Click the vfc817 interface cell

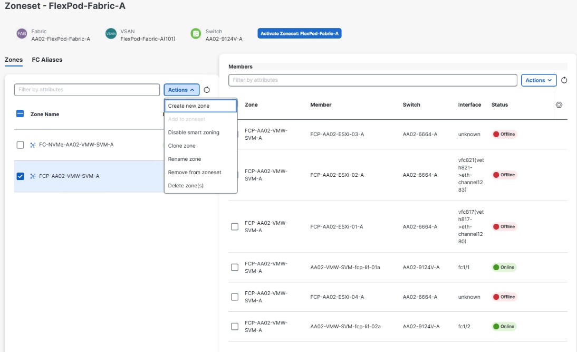click(471, 226)
